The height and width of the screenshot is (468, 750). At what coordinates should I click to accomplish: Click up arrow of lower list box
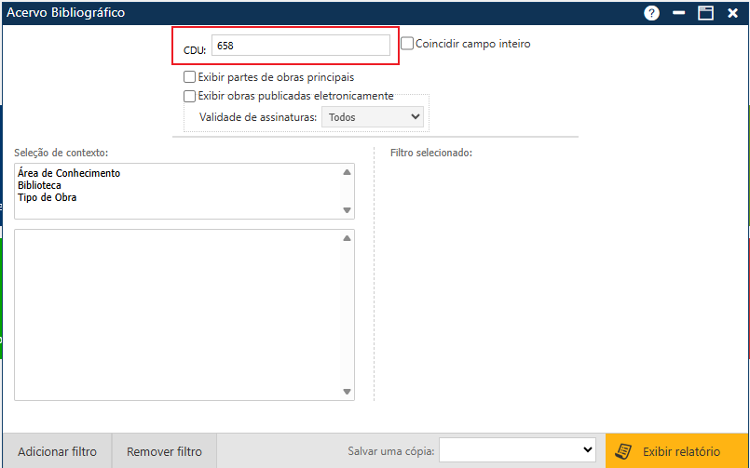point(347,239)
